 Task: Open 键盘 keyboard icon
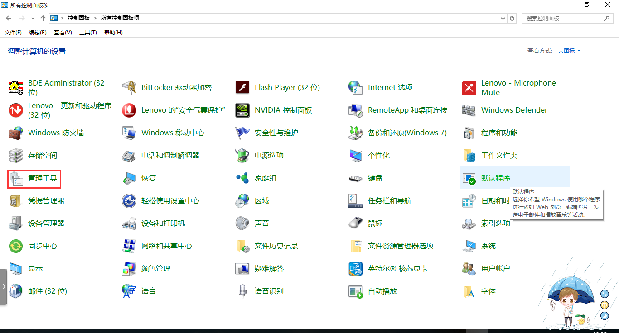point(356,178)
